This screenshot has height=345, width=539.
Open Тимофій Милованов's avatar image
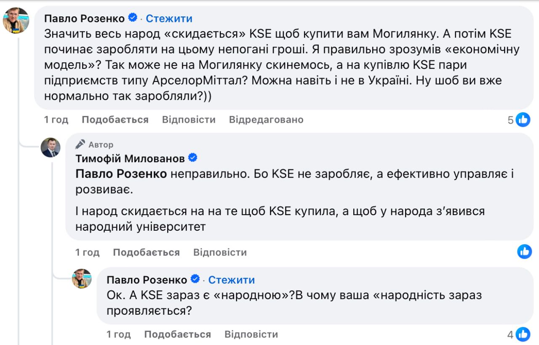pos(51,148)
